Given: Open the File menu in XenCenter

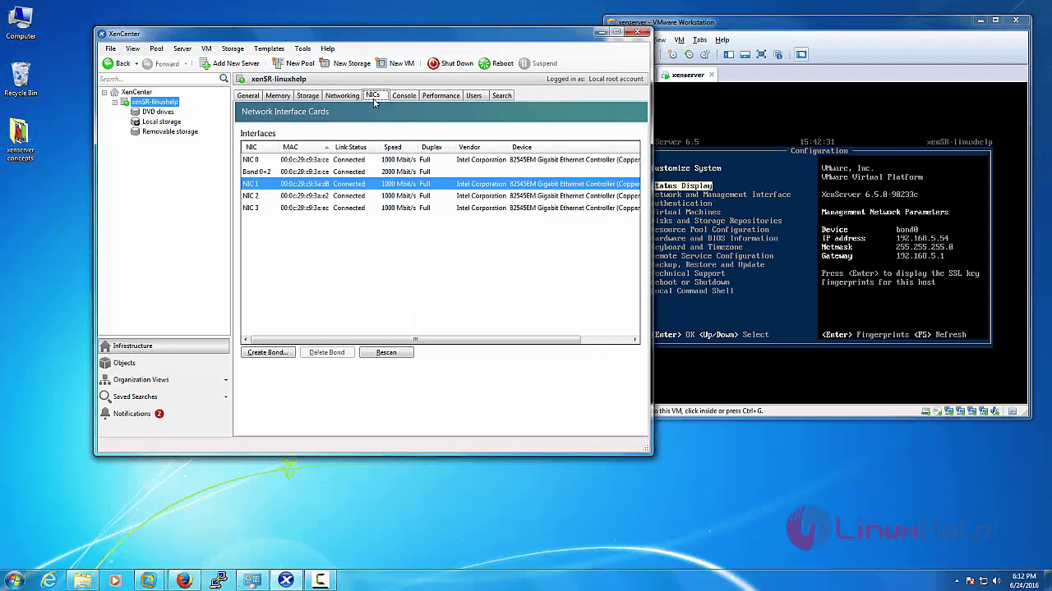Looking at the screenshot, I should pyautogui.click(x=110, y=48).
